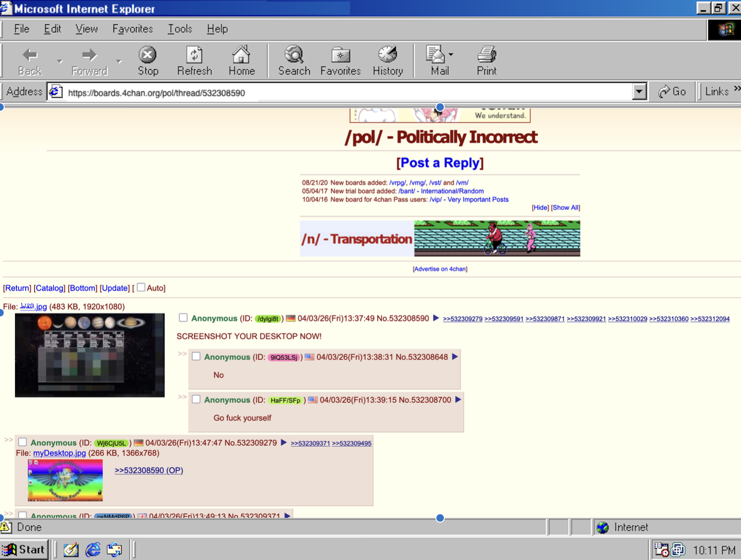Click the Forward navigation arrow icon
The width and height of the screenshot is (741, 560).
[89, 55]
